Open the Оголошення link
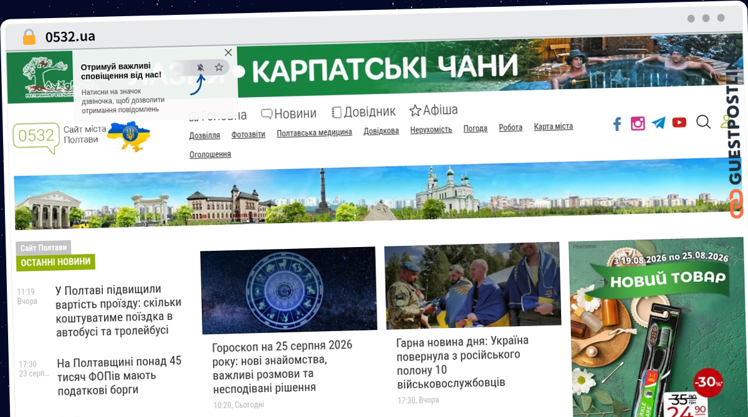 point(210,154)
